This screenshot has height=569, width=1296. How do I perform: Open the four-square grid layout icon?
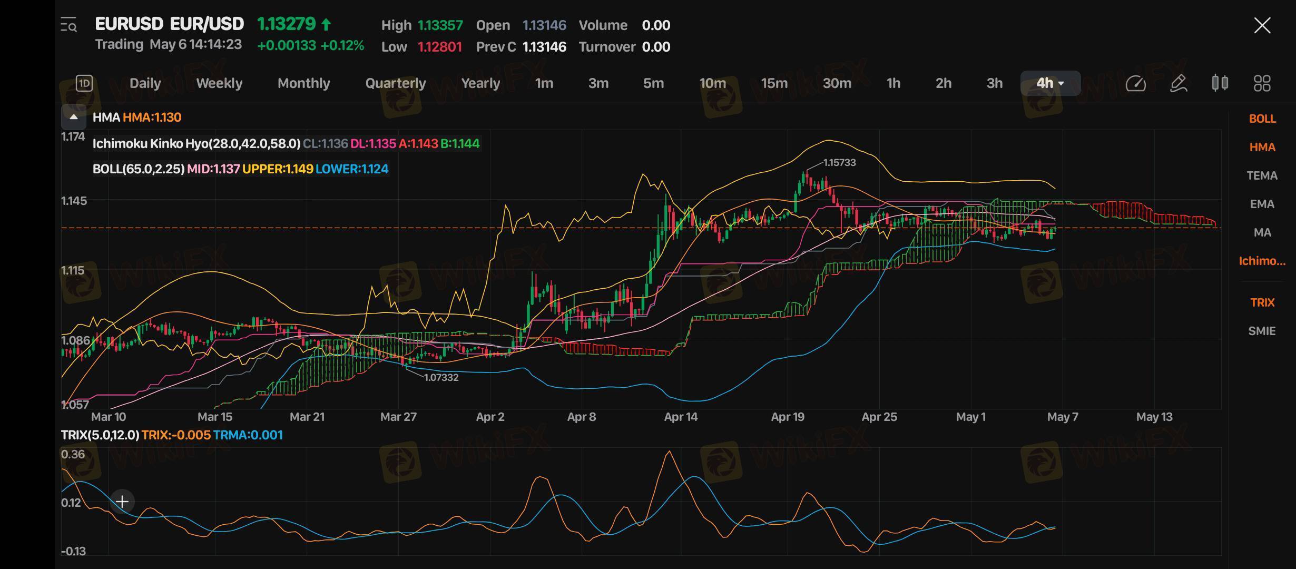1262,83
